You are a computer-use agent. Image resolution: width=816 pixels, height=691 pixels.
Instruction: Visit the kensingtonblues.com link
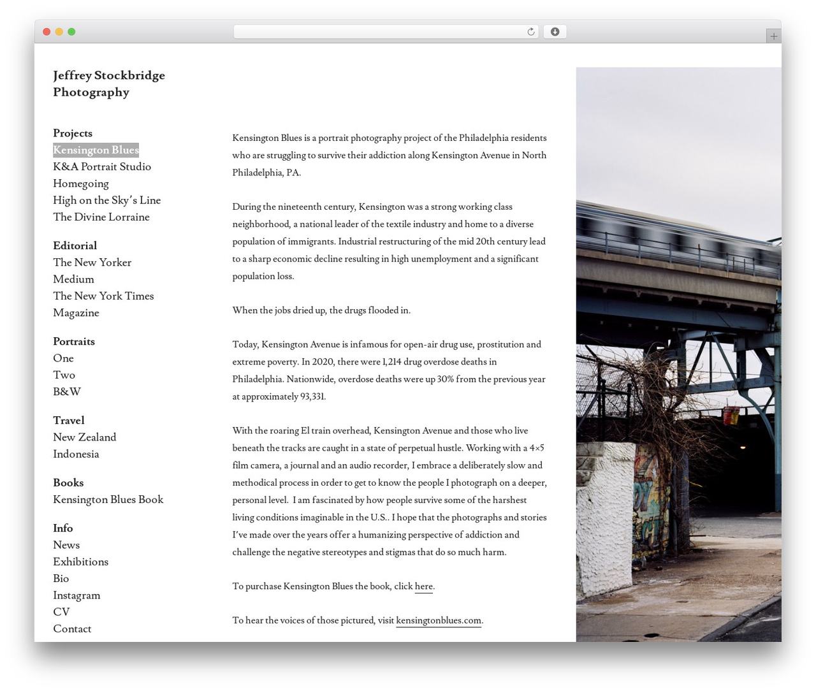[439, 620]
